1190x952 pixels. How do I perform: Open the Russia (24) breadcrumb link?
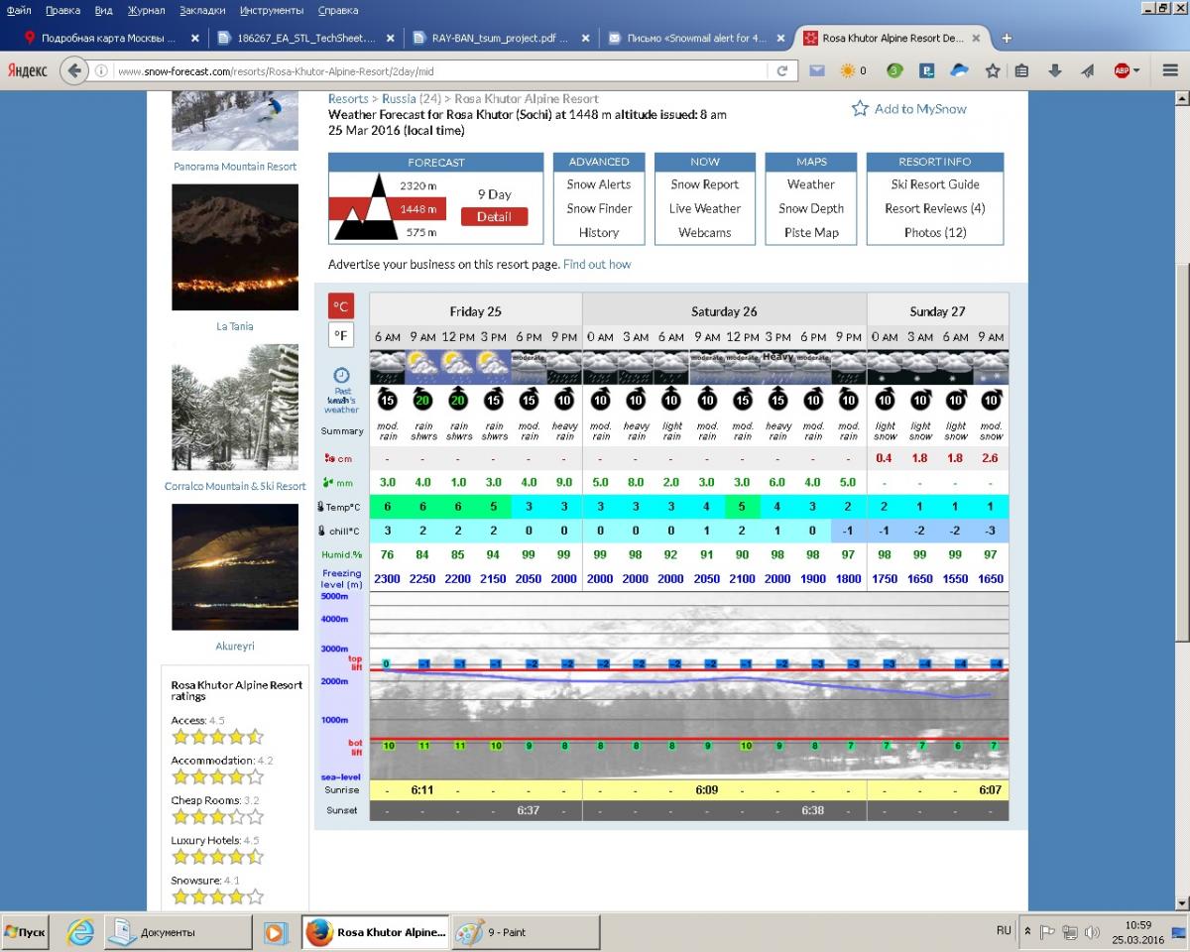[x=412, y=99]
